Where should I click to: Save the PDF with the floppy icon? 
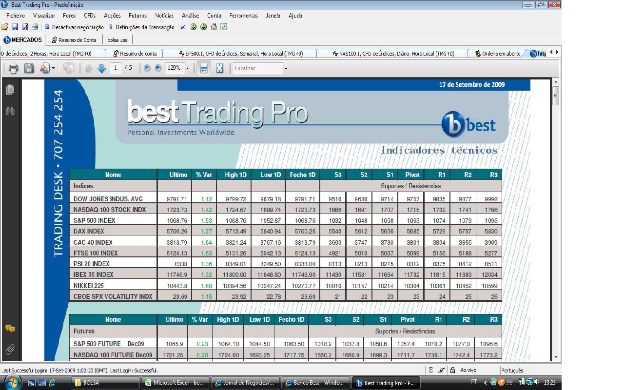[29, 68]
